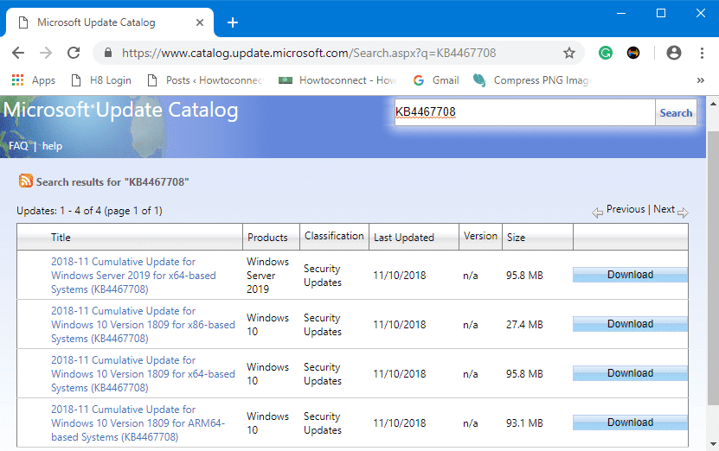This screenshot has width=719, height=451.
Task: Download the Windows Server 2019 update
Action: (x=630, y=275)
